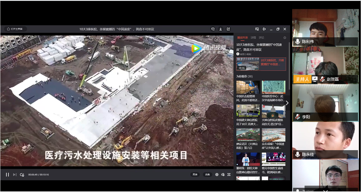Toggle the loop playback icon
Screen dimensions: 361x192
click(x=22, y=175)
